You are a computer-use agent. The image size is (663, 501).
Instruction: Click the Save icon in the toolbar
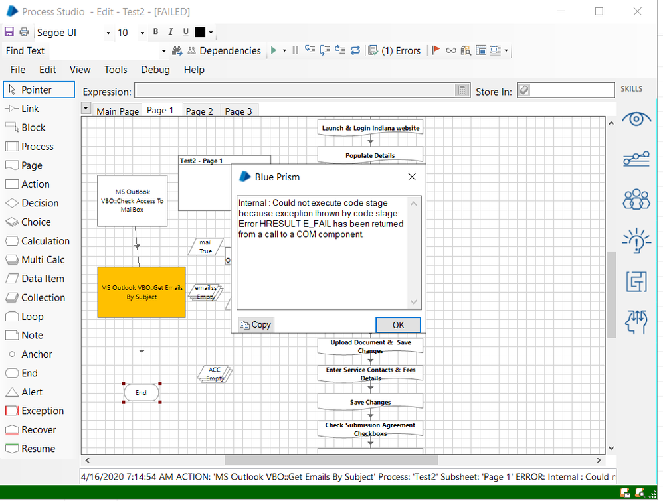9,33
